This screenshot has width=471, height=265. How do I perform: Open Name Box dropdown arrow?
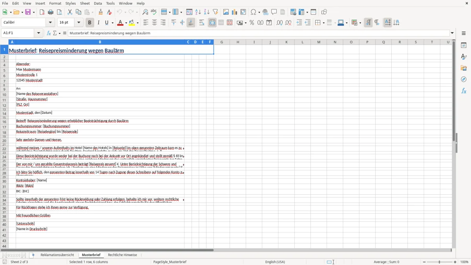point(38,33)
